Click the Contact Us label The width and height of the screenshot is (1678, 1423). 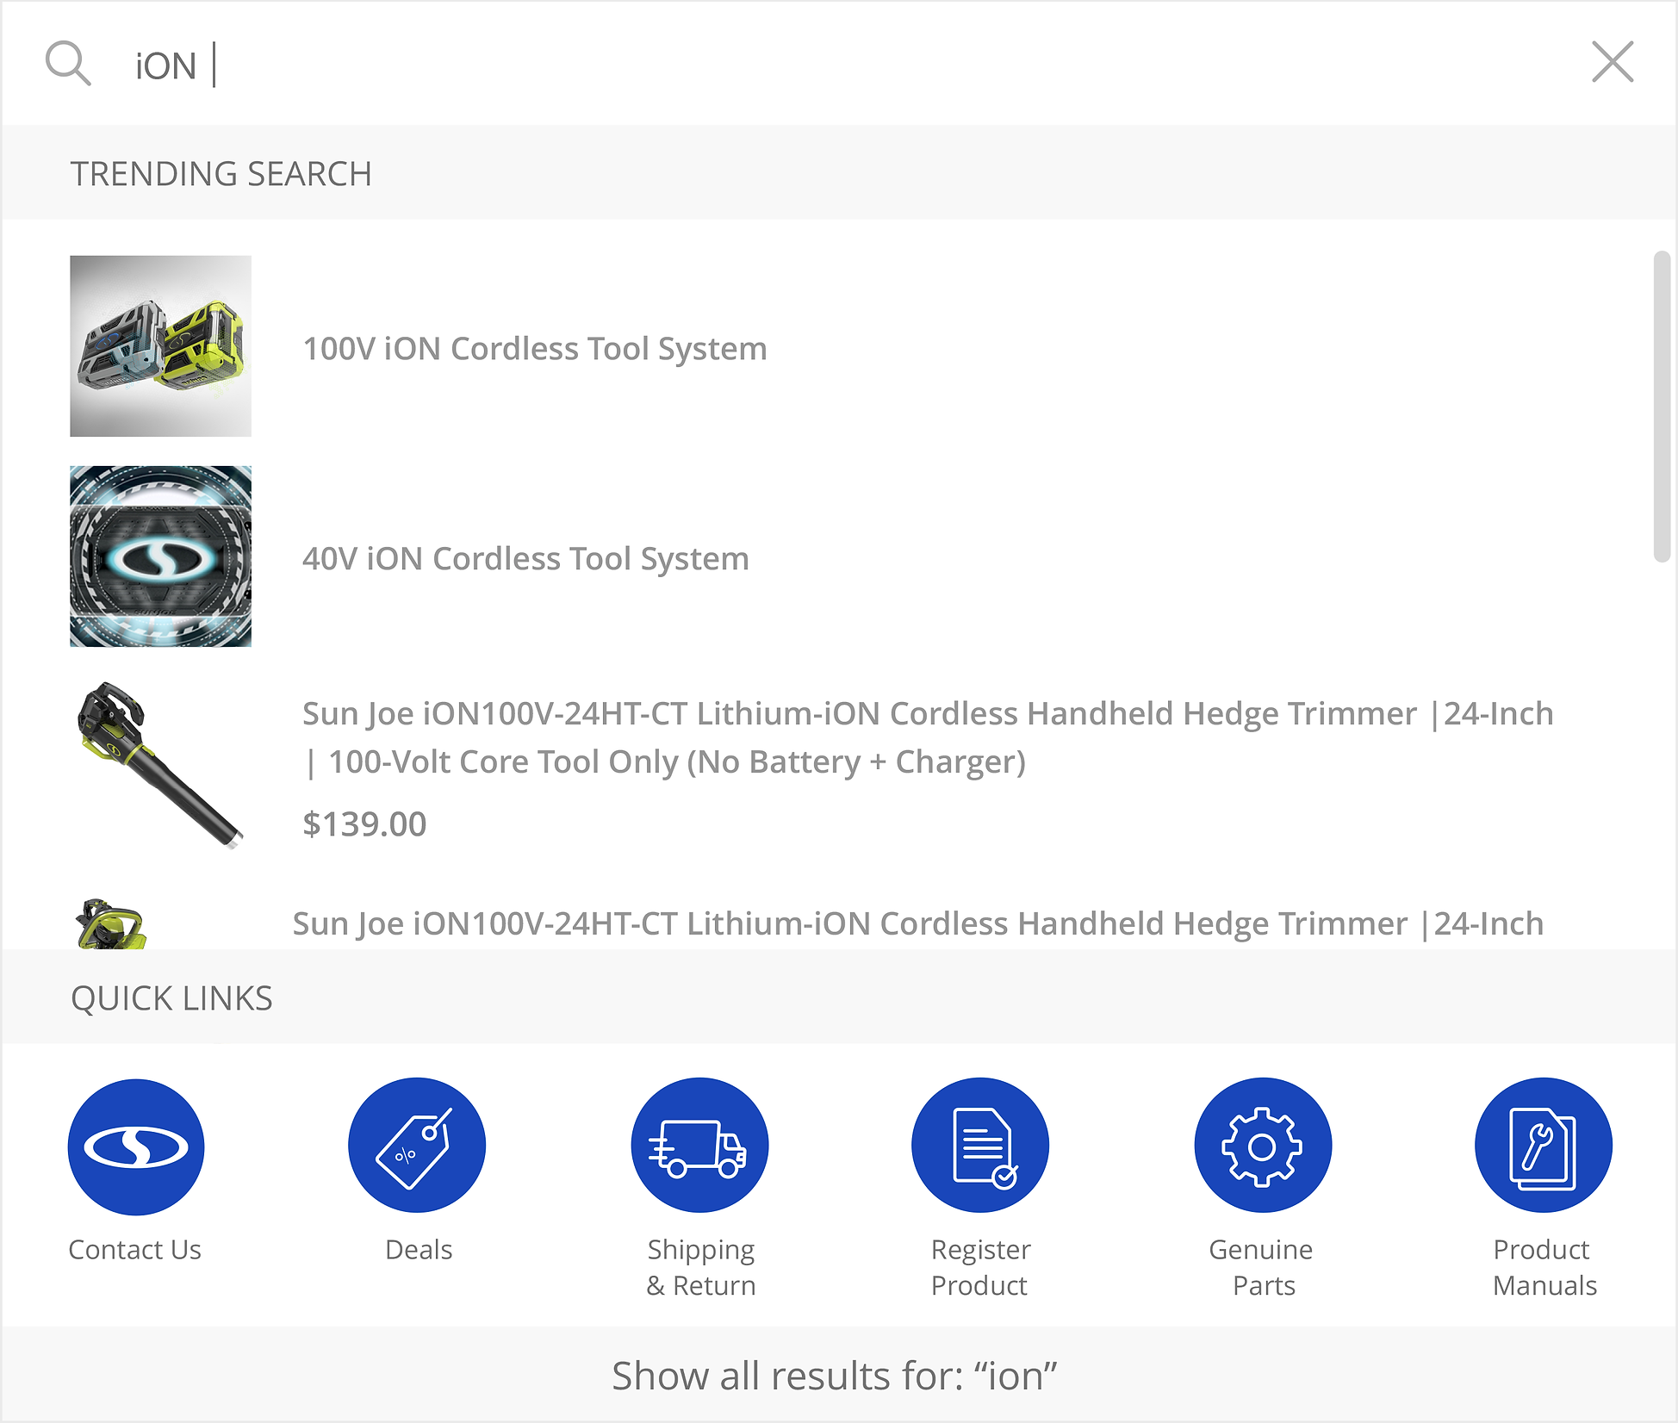pyautogui.click(x=134, y=1249)
